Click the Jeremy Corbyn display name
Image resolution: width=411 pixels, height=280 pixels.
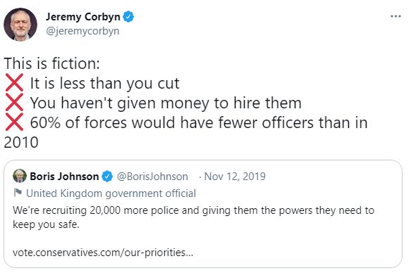pyautogui.click(x=83, y=17)
